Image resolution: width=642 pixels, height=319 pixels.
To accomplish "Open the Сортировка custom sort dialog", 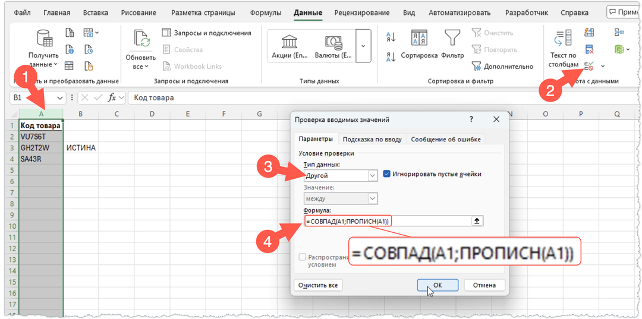I will coord(419,44).
